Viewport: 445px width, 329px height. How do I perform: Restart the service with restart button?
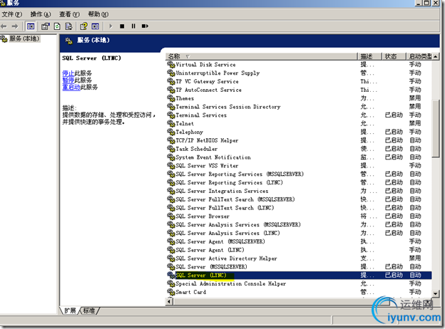145,26
